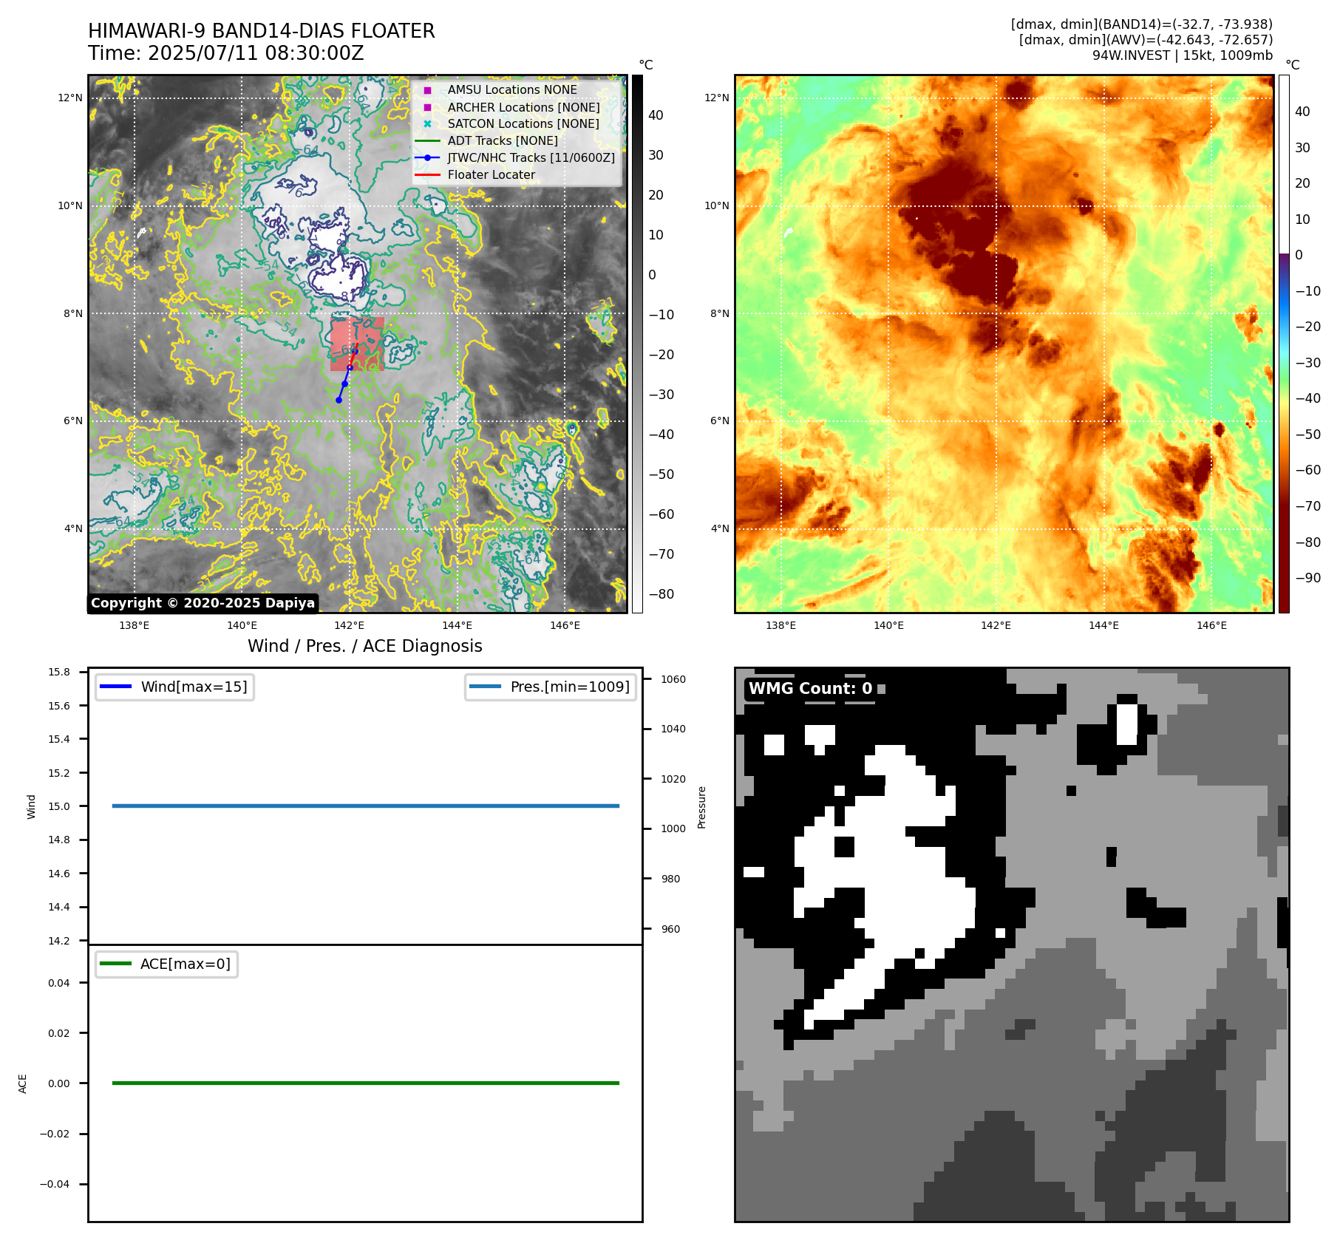Screen dimensions: 1340x1249
Task: Click the colored water vapor temperature colorbar
Action: (x=1284, y=344)
